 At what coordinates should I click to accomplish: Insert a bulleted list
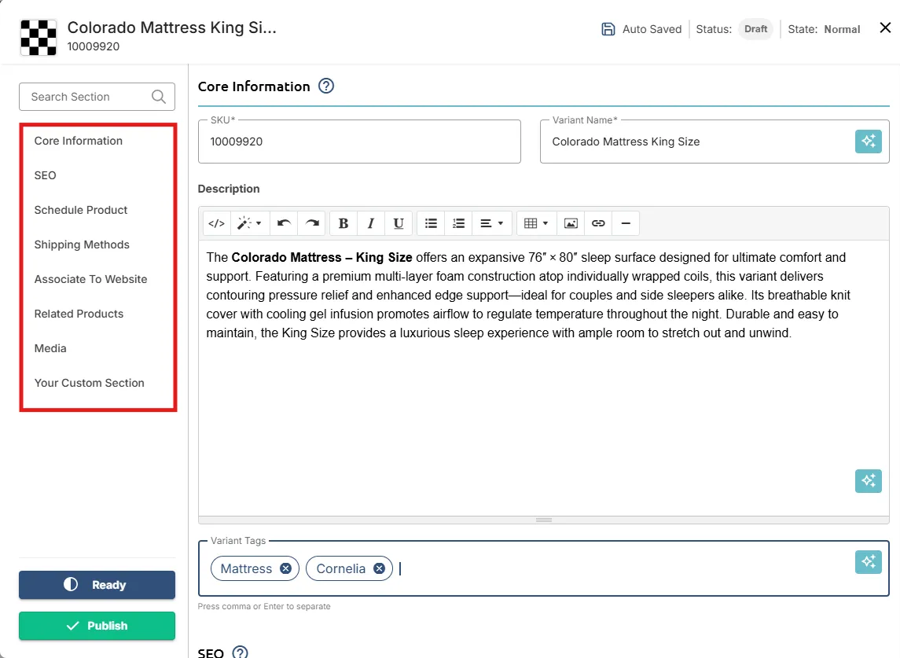pos(431,223)
